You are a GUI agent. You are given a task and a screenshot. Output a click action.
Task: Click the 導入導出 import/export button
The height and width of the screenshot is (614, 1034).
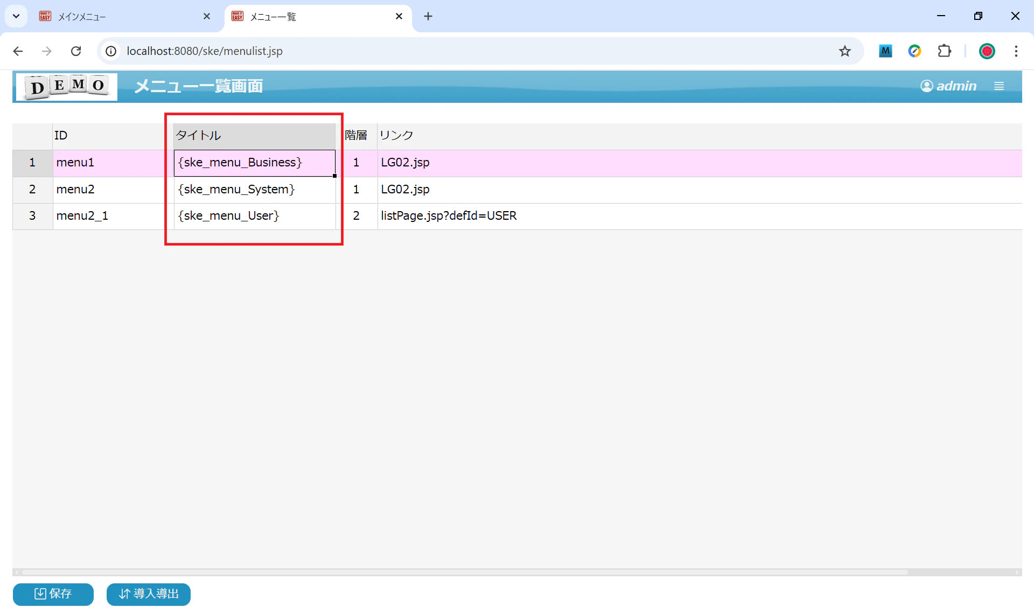click(149, 594)
